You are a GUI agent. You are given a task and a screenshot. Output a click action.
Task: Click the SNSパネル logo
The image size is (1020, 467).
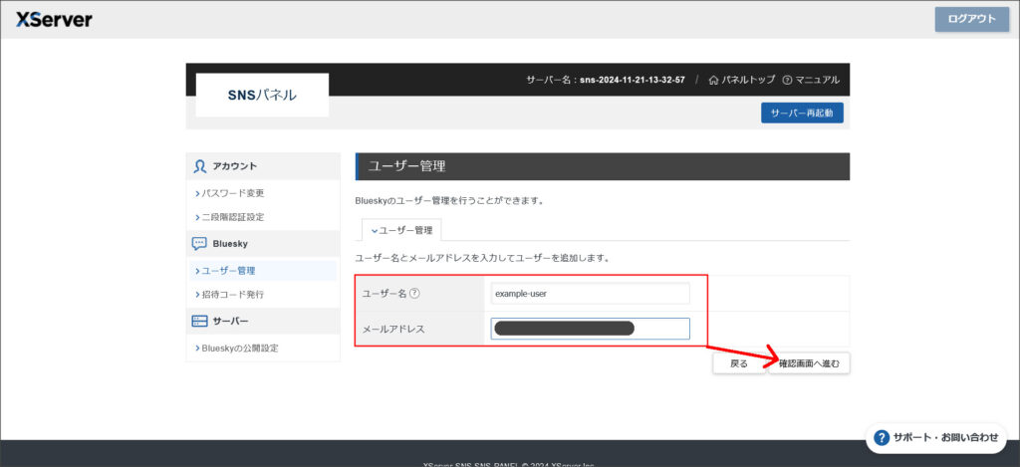tap(261, 96)
